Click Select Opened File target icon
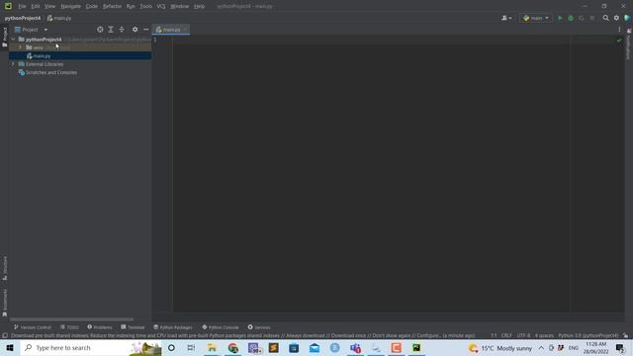633x356 pixels. 100,30
